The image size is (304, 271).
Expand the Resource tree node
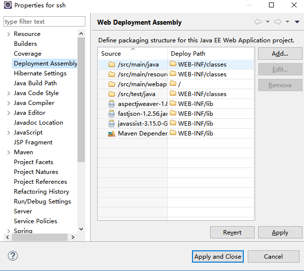(x=8, y=34)
